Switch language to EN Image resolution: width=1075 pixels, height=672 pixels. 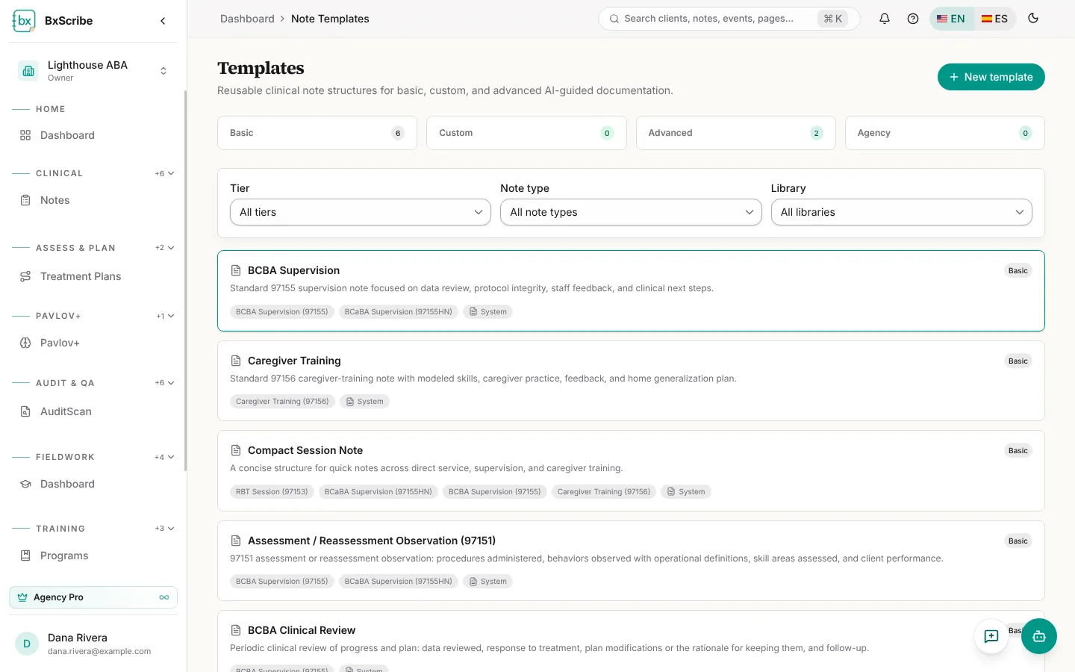951,19
